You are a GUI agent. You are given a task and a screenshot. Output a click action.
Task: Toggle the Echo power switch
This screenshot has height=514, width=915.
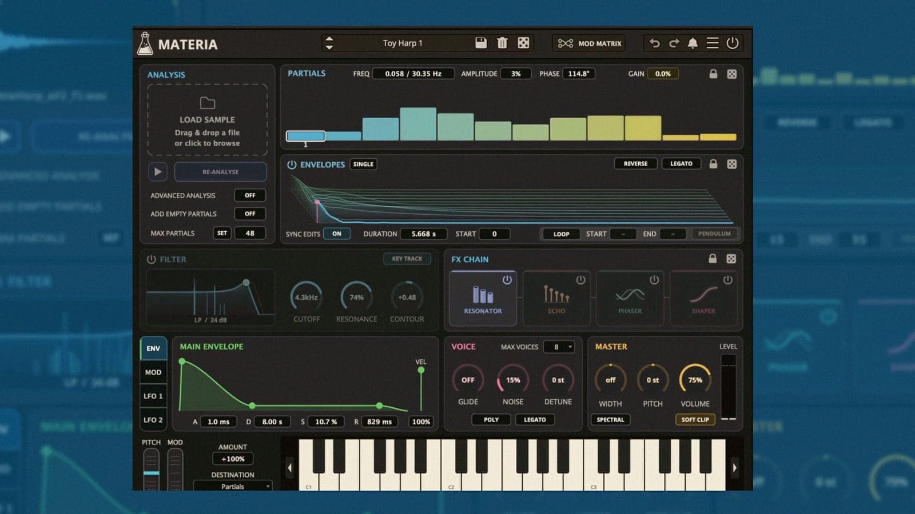[x=581, y=280]
